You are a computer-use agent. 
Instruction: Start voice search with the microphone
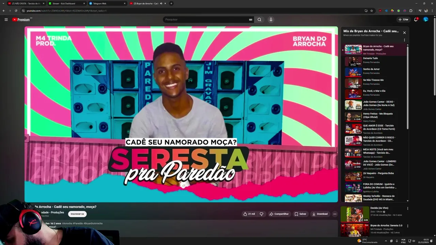(271, 19)
